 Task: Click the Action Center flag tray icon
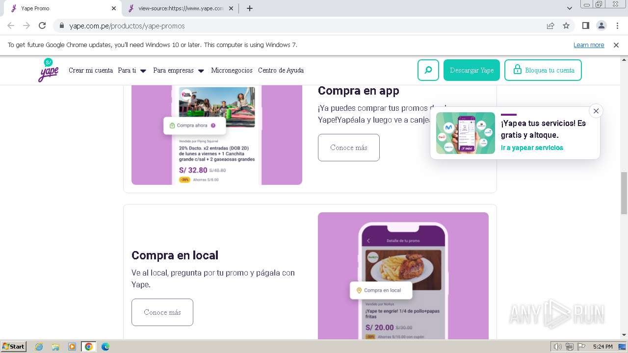581,347
